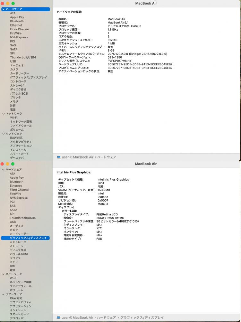
Task: Select RAW対応 in bottom window sidebar
Action: (16, 298)
